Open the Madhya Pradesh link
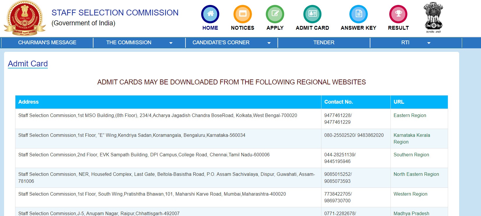Image resolution: width=481 pixels, height=216 pixels. coord(411,213)
